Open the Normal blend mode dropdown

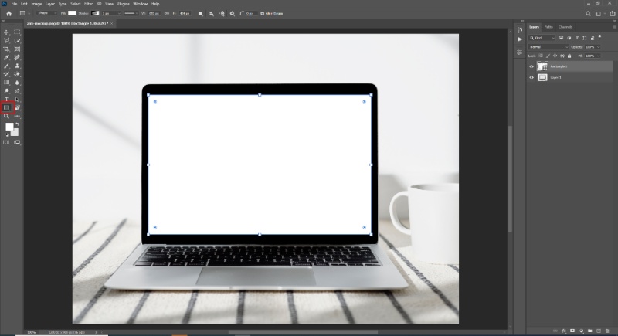(548, 47)
